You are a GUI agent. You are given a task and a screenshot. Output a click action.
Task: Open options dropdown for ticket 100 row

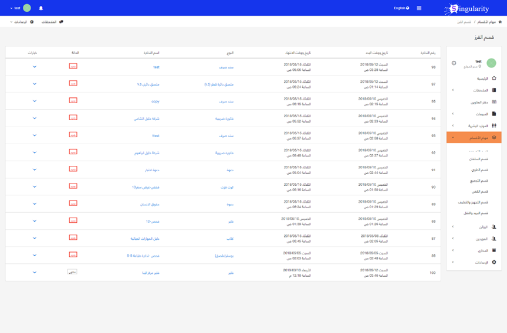tap(35, 273)
